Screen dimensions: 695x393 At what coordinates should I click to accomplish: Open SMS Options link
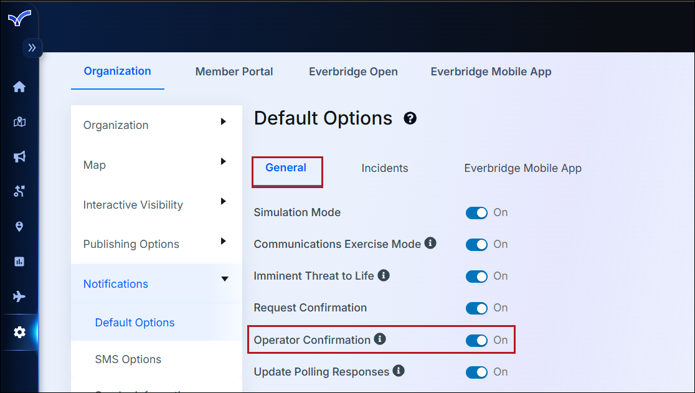[128, 359]
